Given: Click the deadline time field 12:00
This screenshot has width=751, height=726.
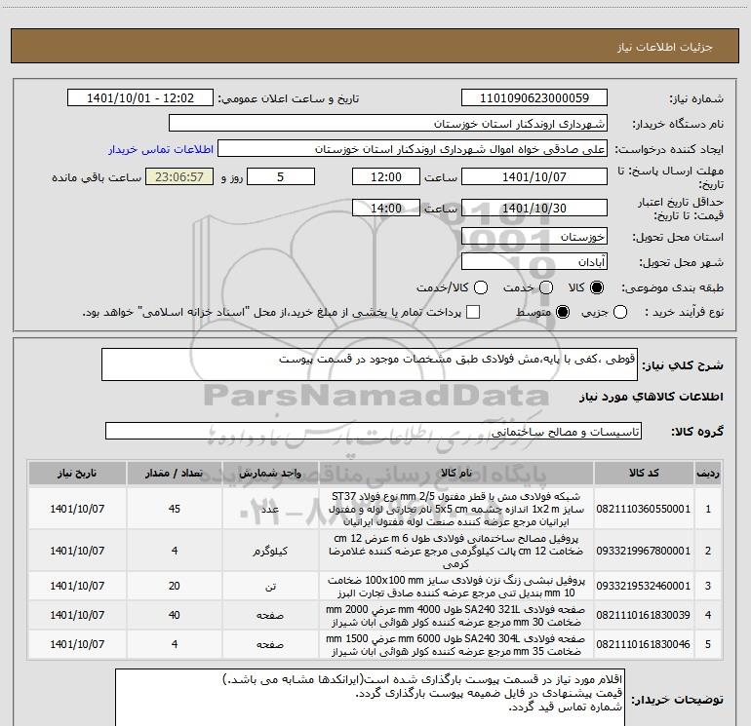Looking at the screenshot, I should point(386,177).
